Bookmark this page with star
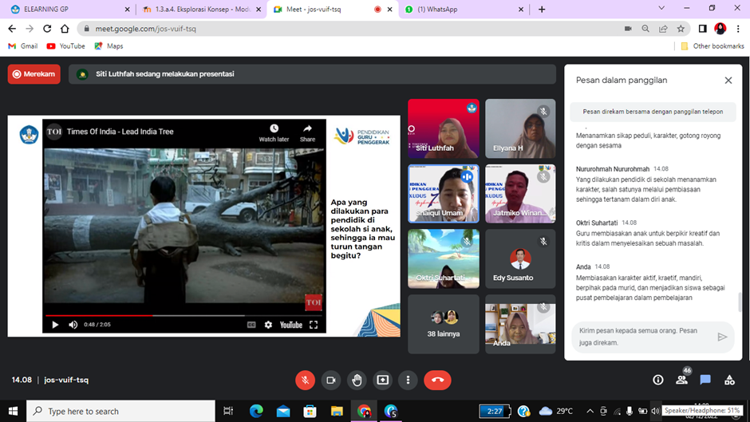Image resolution: width=750 pixels, height=422 pixels. coord(681,29)
